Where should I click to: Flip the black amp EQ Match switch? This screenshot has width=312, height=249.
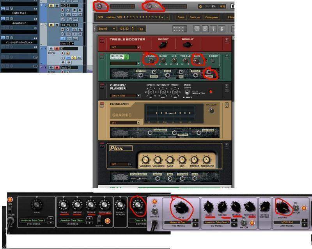99,221
